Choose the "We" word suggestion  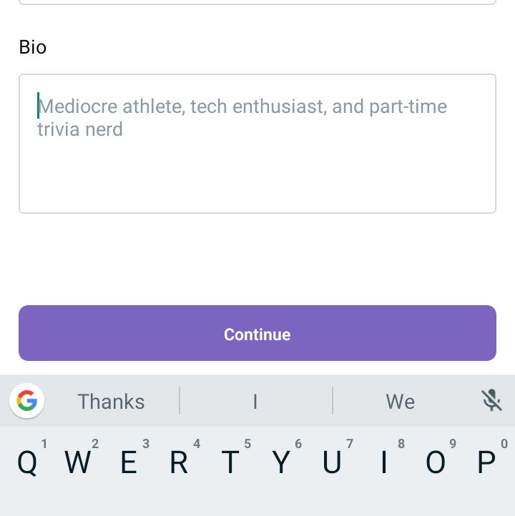tap(400, 402)
